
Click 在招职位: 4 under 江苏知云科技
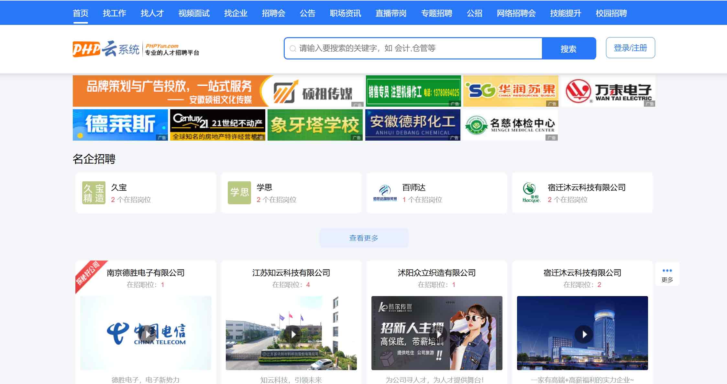[291, 285]
